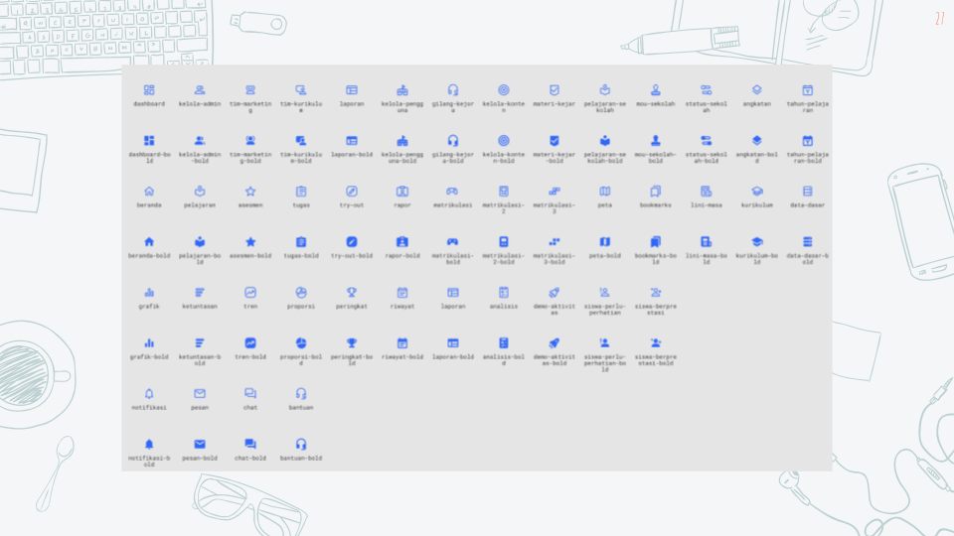
Task: Select the notifikasi-bold bell icon
Action: [x=149, y=445]
